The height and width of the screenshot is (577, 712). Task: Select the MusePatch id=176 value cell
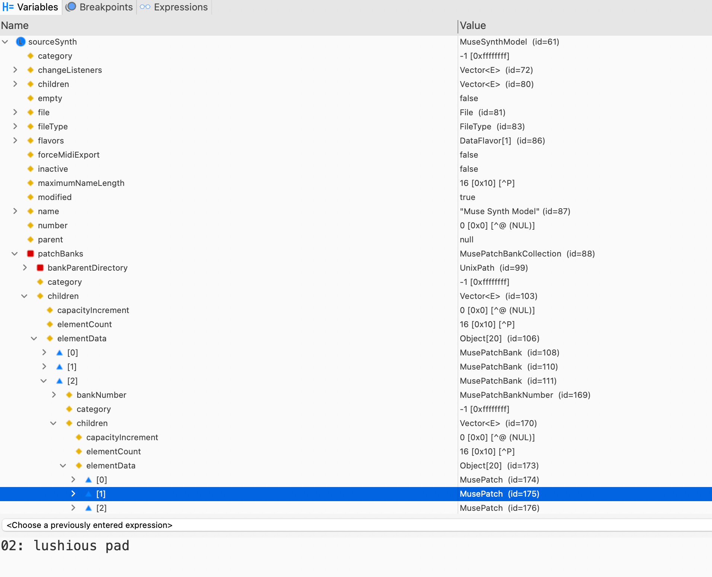[x=499, y=508]
